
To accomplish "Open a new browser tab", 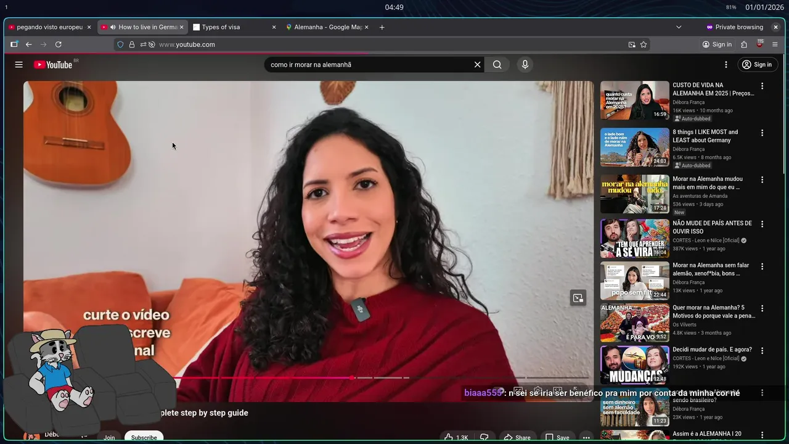I will (382, 27).
